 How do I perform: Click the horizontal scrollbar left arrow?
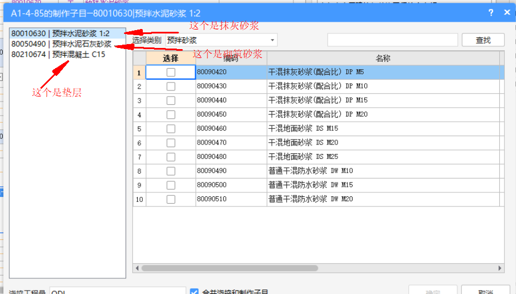tap(137, 268)
